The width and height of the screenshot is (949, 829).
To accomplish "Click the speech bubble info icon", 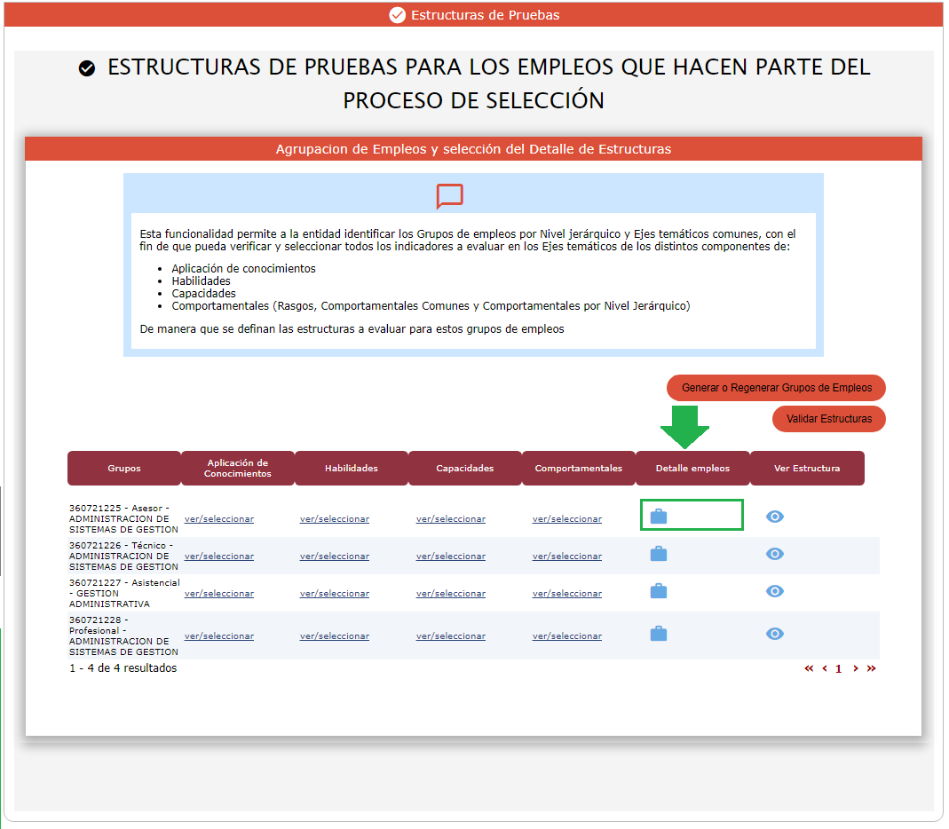I will pos(449,196).
